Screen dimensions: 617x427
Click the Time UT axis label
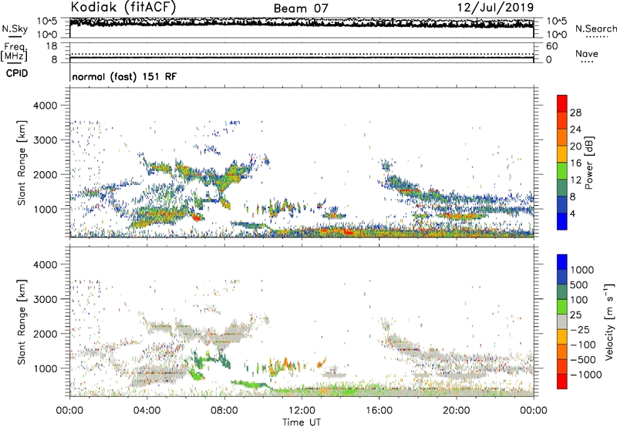pos(302,422)
